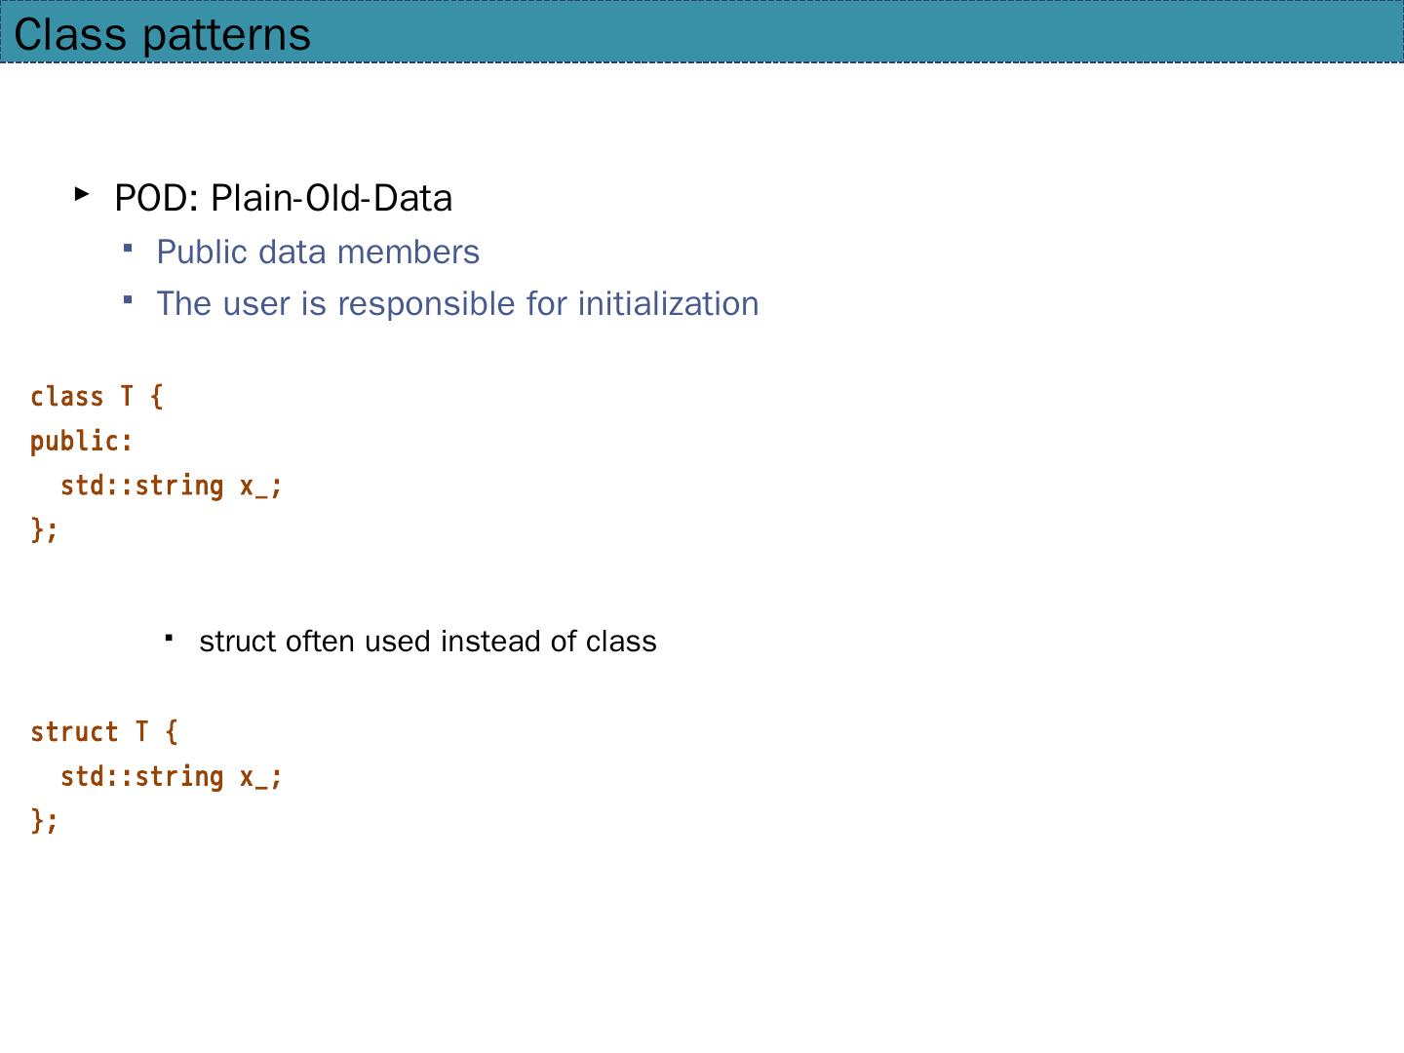Click the small square bullet before "struct often used"
The image size is (1404, 1053).
click(170, 638)
